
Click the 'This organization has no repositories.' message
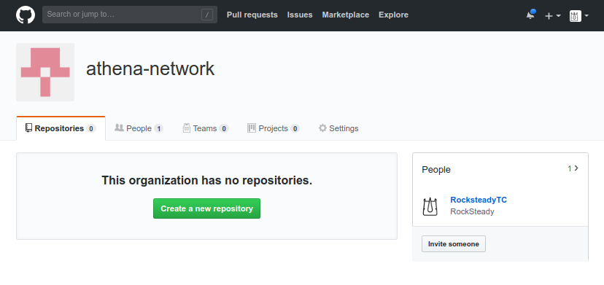[x=207, y=180]
